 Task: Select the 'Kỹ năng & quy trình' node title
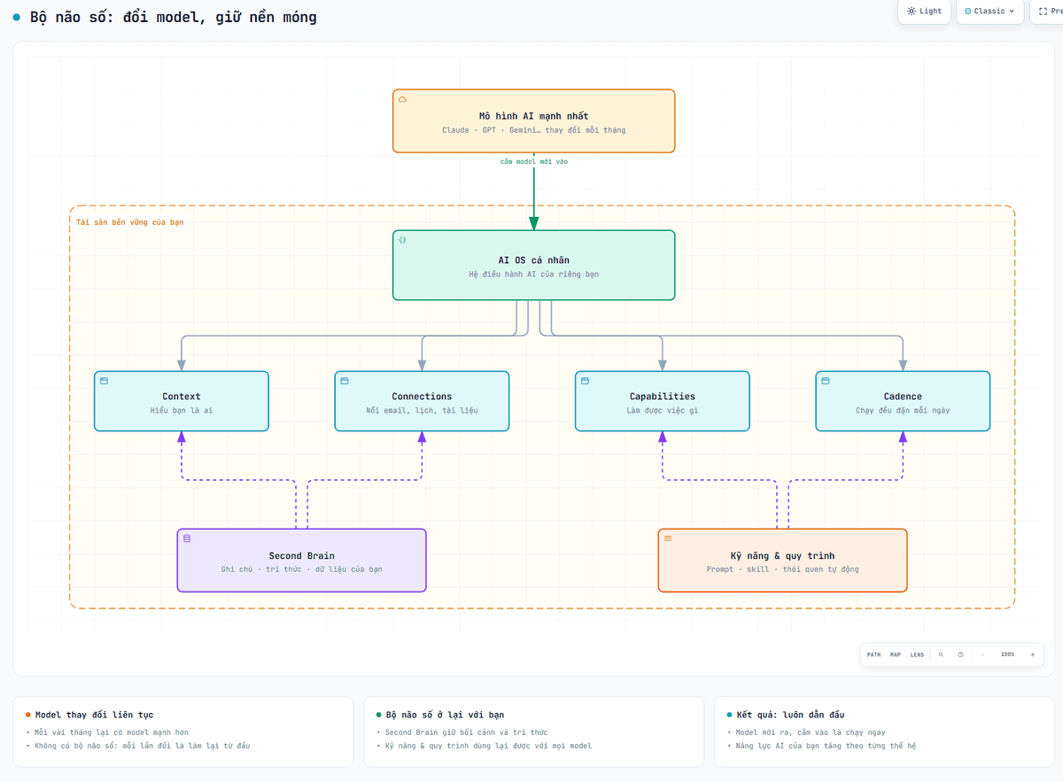point(782,556)
